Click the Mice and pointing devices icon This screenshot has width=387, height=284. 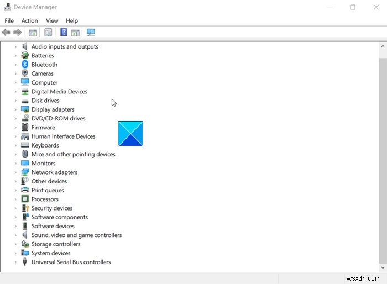coord(25,154)
